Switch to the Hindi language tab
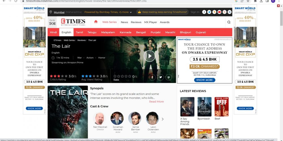 click(53, 32)
